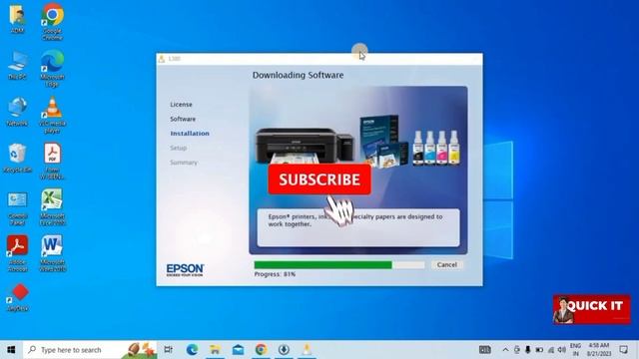Select AnyDesk desktop shortcut
This screenshot has width=639, height=359.
click(18, 298)
